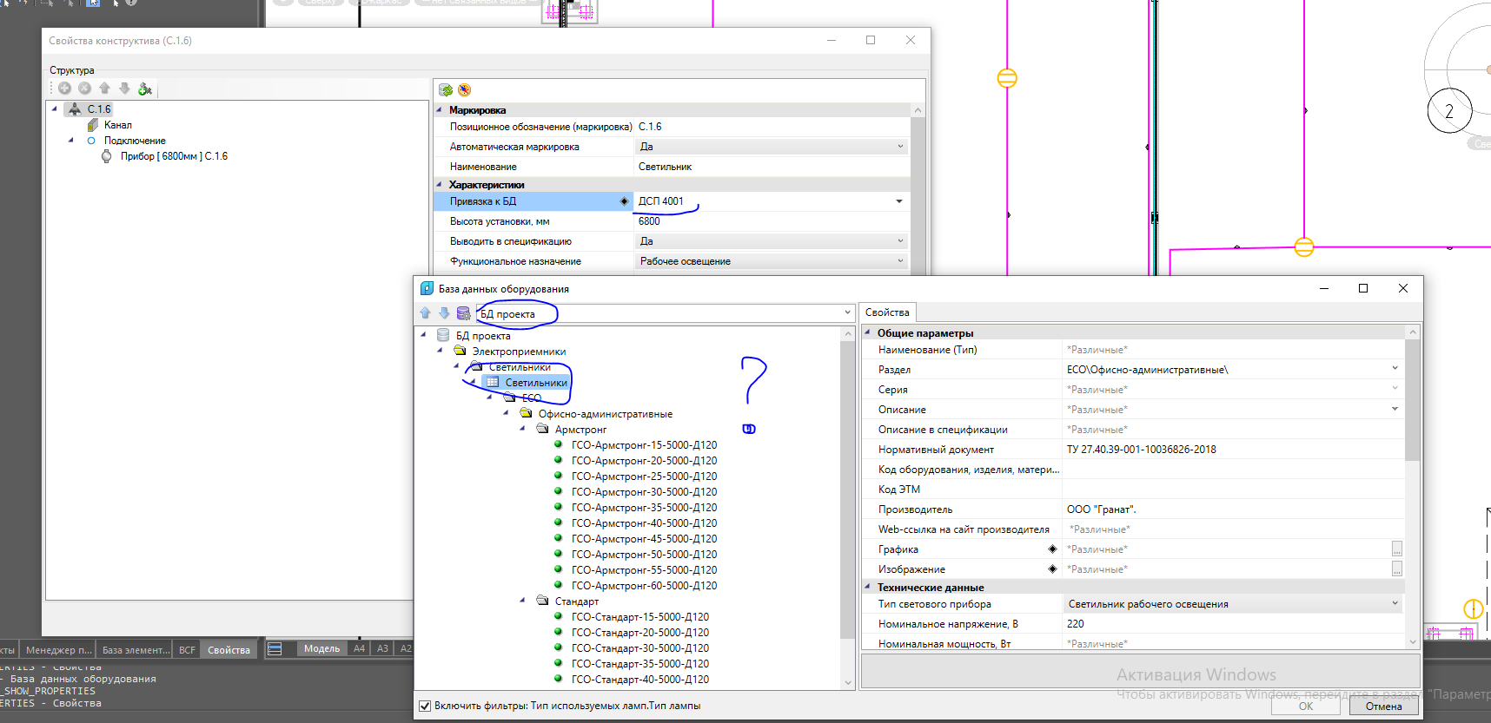Select ГСО-Армстронг-30-5000-Д120 in the tree
The width and height of the screenshot is (1491, 723).
(x=644, y=492)
